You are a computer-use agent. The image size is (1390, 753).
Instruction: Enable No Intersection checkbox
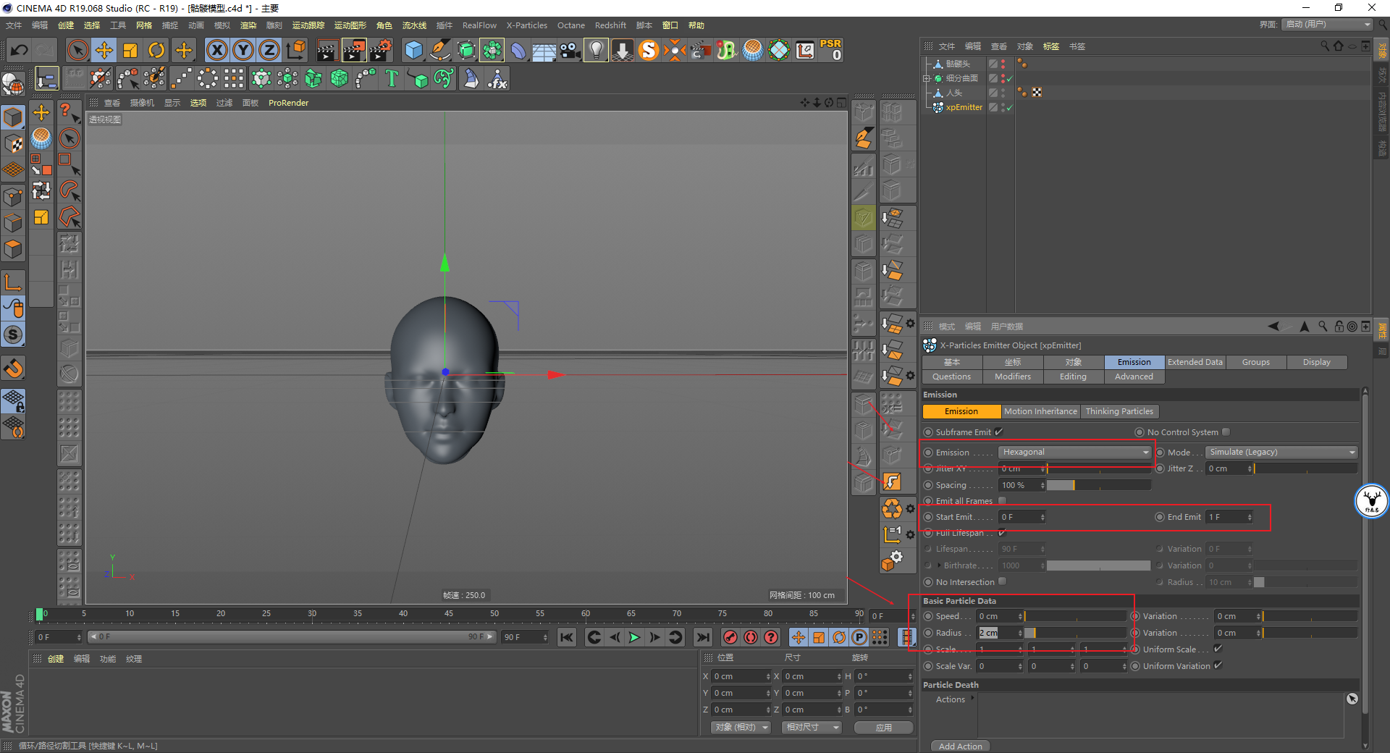[x=1003, y=581]
